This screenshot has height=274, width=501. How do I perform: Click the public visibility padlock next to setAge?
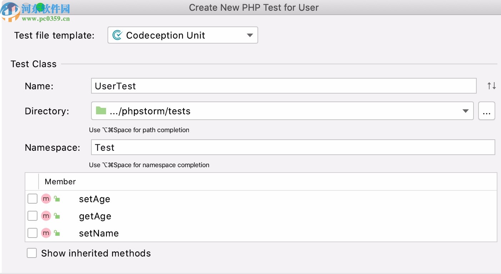pos(57,199)
